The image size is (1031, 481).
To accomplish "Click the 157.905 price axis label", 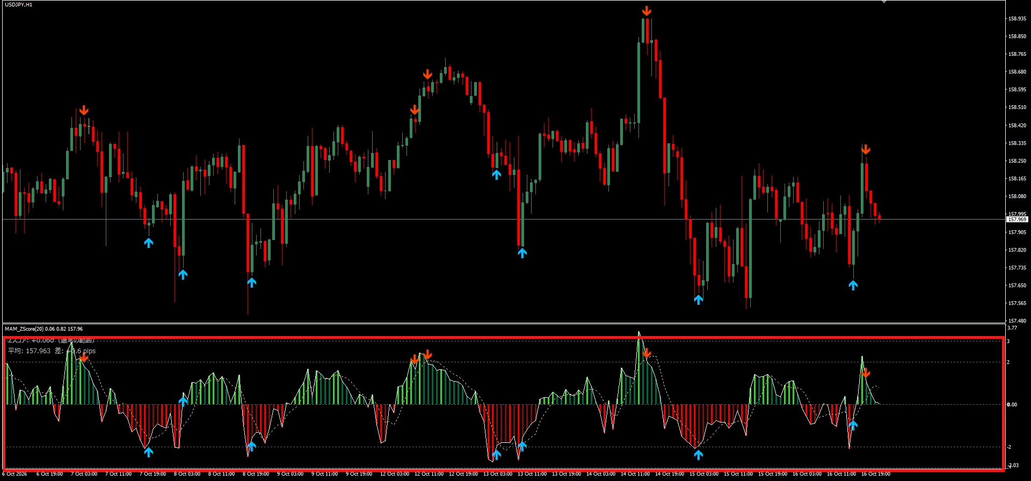I will pyautogui.click(x=1018, y=232).
